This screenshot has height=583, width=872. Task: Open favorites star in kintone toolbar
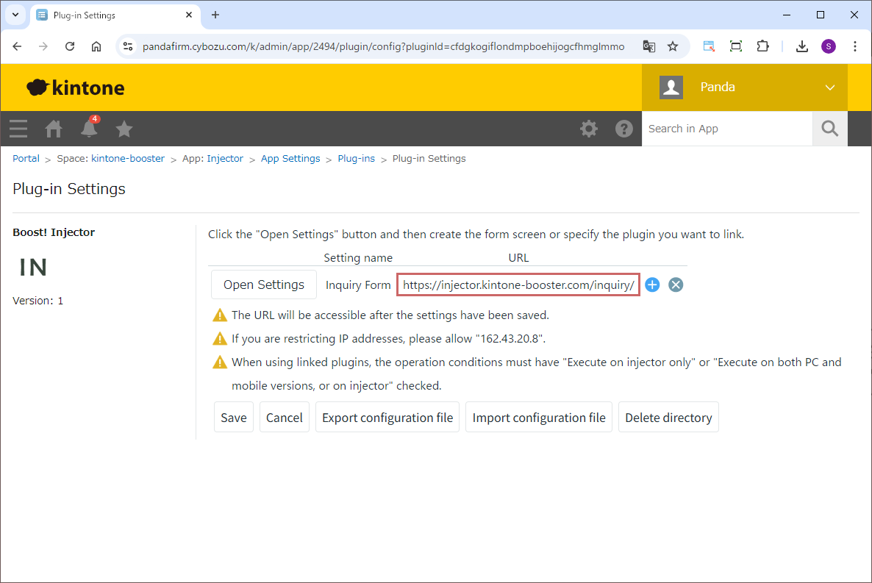[x=124, y=129]
